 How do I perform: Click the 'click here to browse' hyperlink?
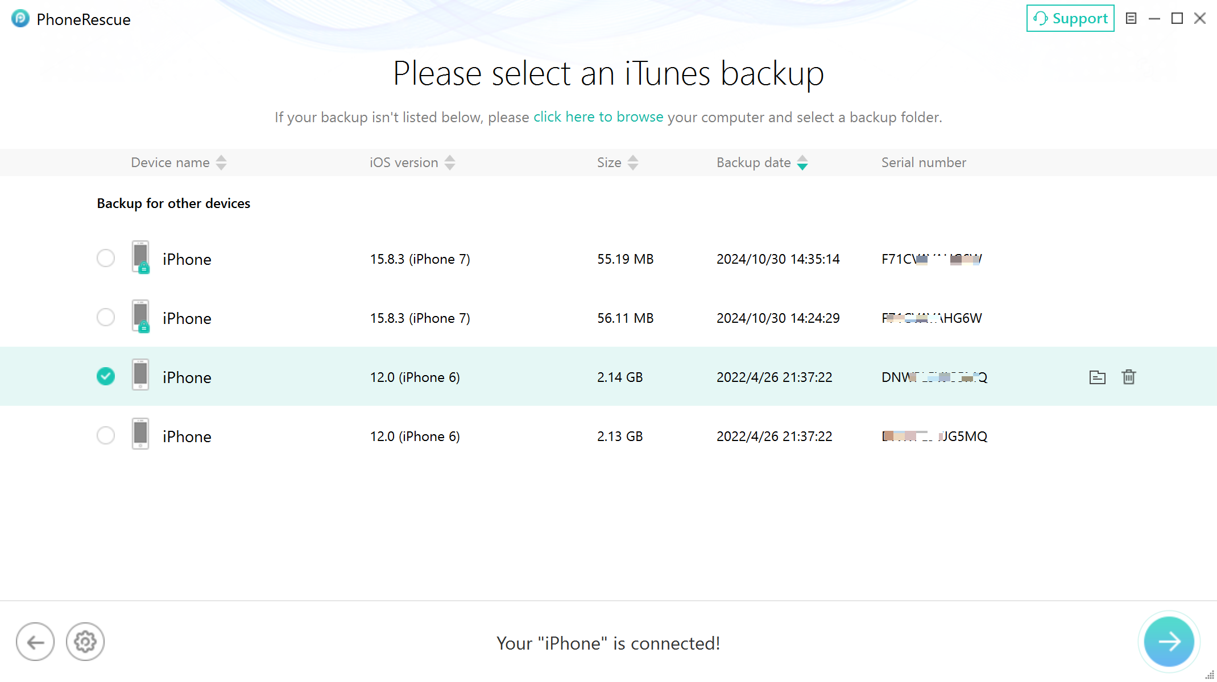point(598,117)
